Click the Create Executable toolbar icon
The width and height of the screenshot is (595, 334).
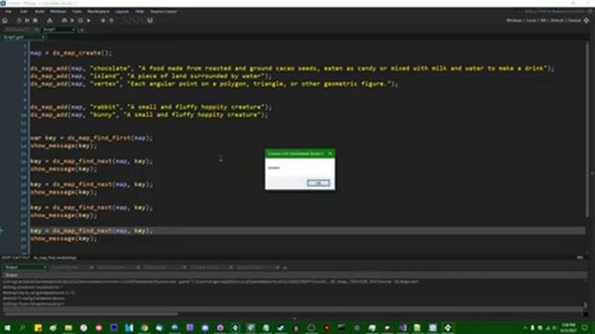point(49,20)
